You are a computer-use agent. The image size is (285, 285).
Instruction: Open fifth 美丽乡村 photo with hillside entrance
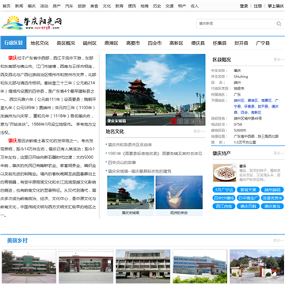pyautogui.click(x=257, y=267)
